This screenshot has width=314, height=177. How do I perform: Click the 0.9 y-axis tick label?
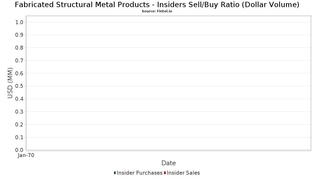pyautogui.click(x=19, y=35)
